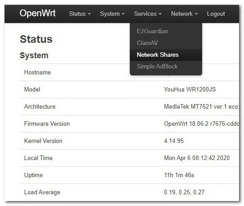Open Network Shares from Services menu
The image size is (244, 206).
tap(166, 55)
